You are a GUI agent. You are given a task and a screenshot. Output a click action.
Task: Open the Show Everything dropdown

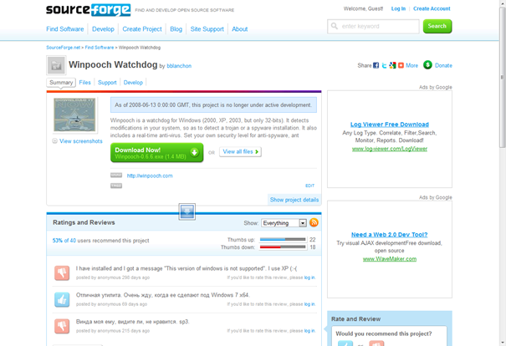(x=284, y=223)
